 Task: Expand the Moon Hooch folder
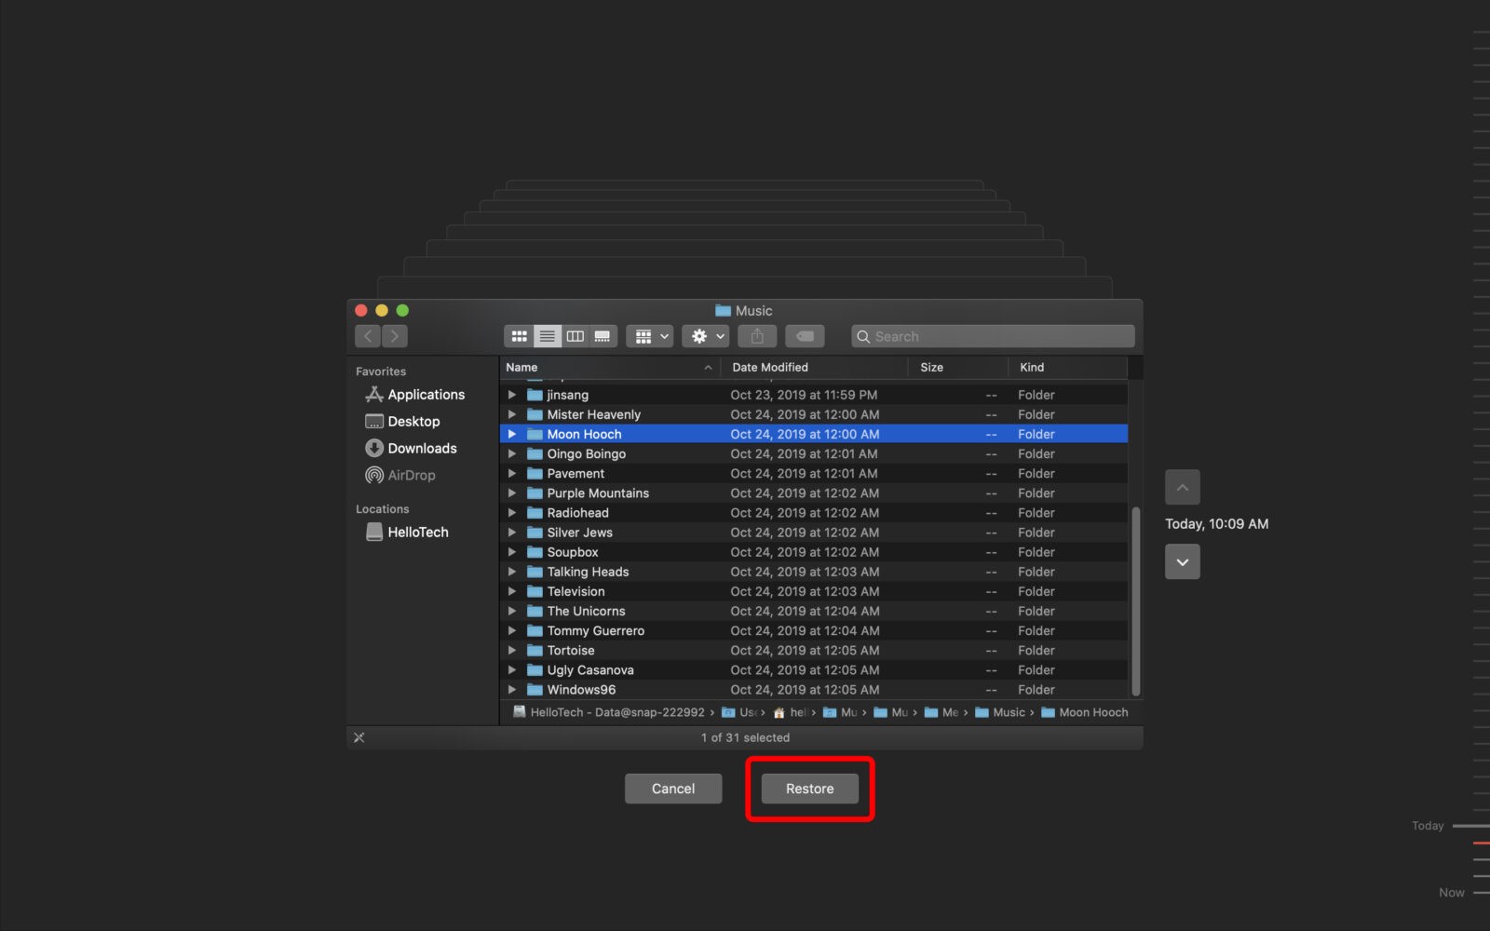[x=513, y=434]
